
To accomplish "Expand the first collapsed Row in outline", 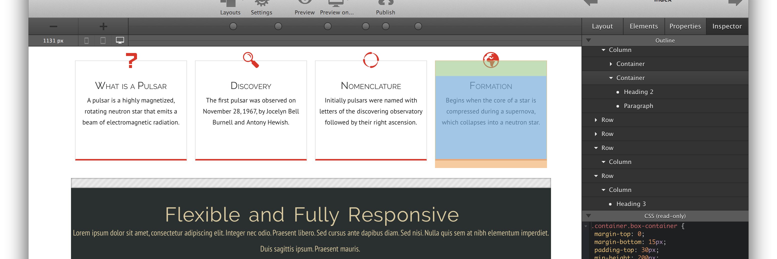I will pos(596,120).
